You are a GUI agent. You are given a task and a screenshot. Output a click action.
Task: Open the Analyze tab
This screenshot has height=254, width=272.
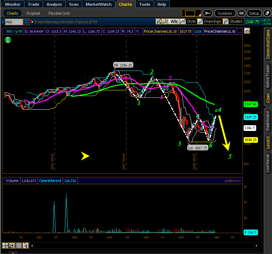54,4
